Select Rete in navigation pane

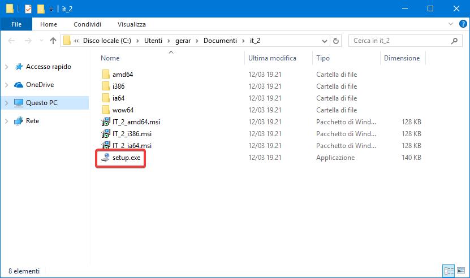coord(32,121)
